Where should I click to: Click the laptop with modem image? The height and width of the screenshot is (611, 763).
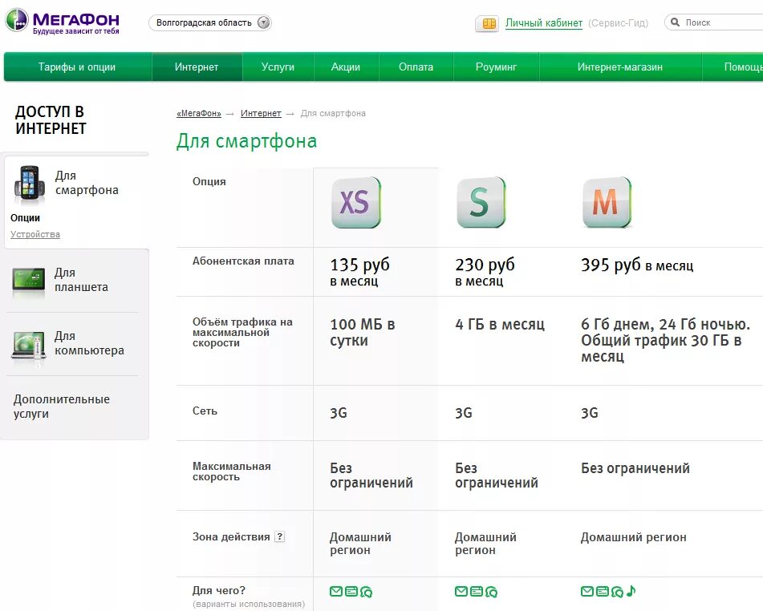(x=29, y=345)
